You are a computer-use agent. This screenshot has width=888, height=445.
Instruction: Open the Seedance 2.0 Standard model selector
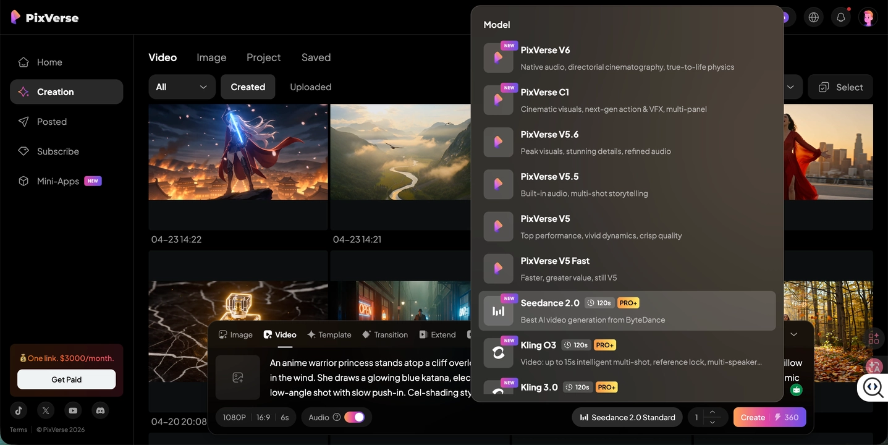627,417
